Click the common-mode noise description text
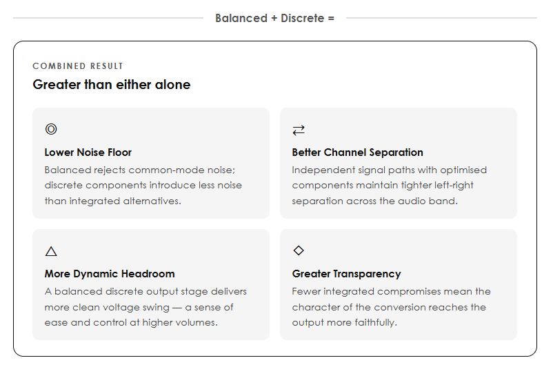Viewport: 553px width, 376px height. click(x=143, y=186)
